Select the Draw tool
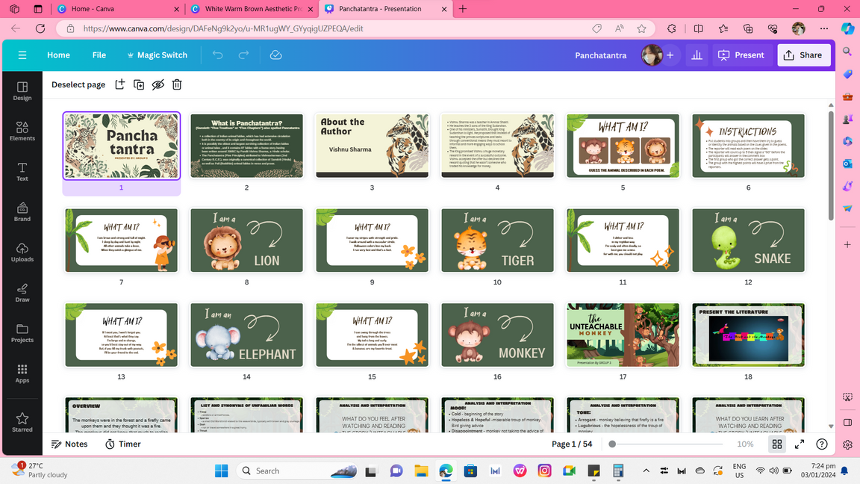The width and height of the screenshot is (860, 484). 22,293
